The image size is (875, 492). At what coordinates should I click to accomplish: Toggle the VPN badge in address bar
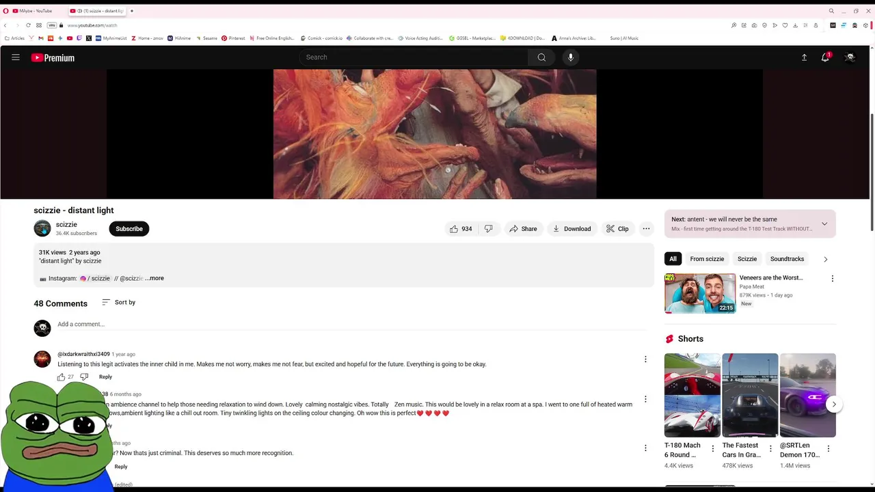point(51,25)
